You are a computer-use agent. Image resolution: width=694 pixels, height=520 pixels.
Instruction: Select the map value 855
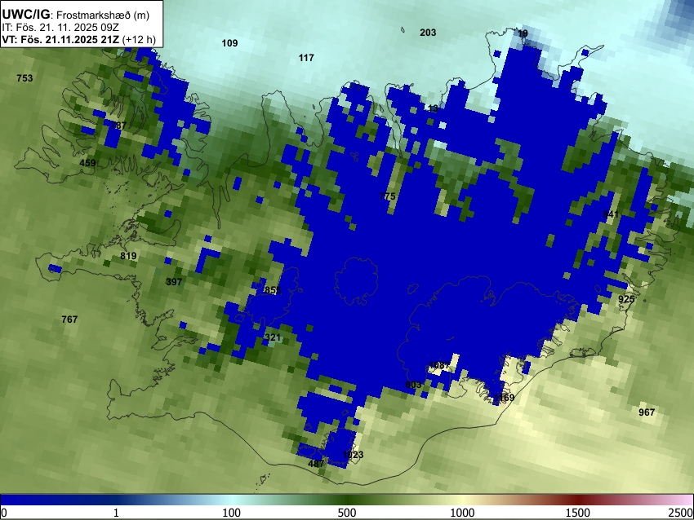click(273, 290)
